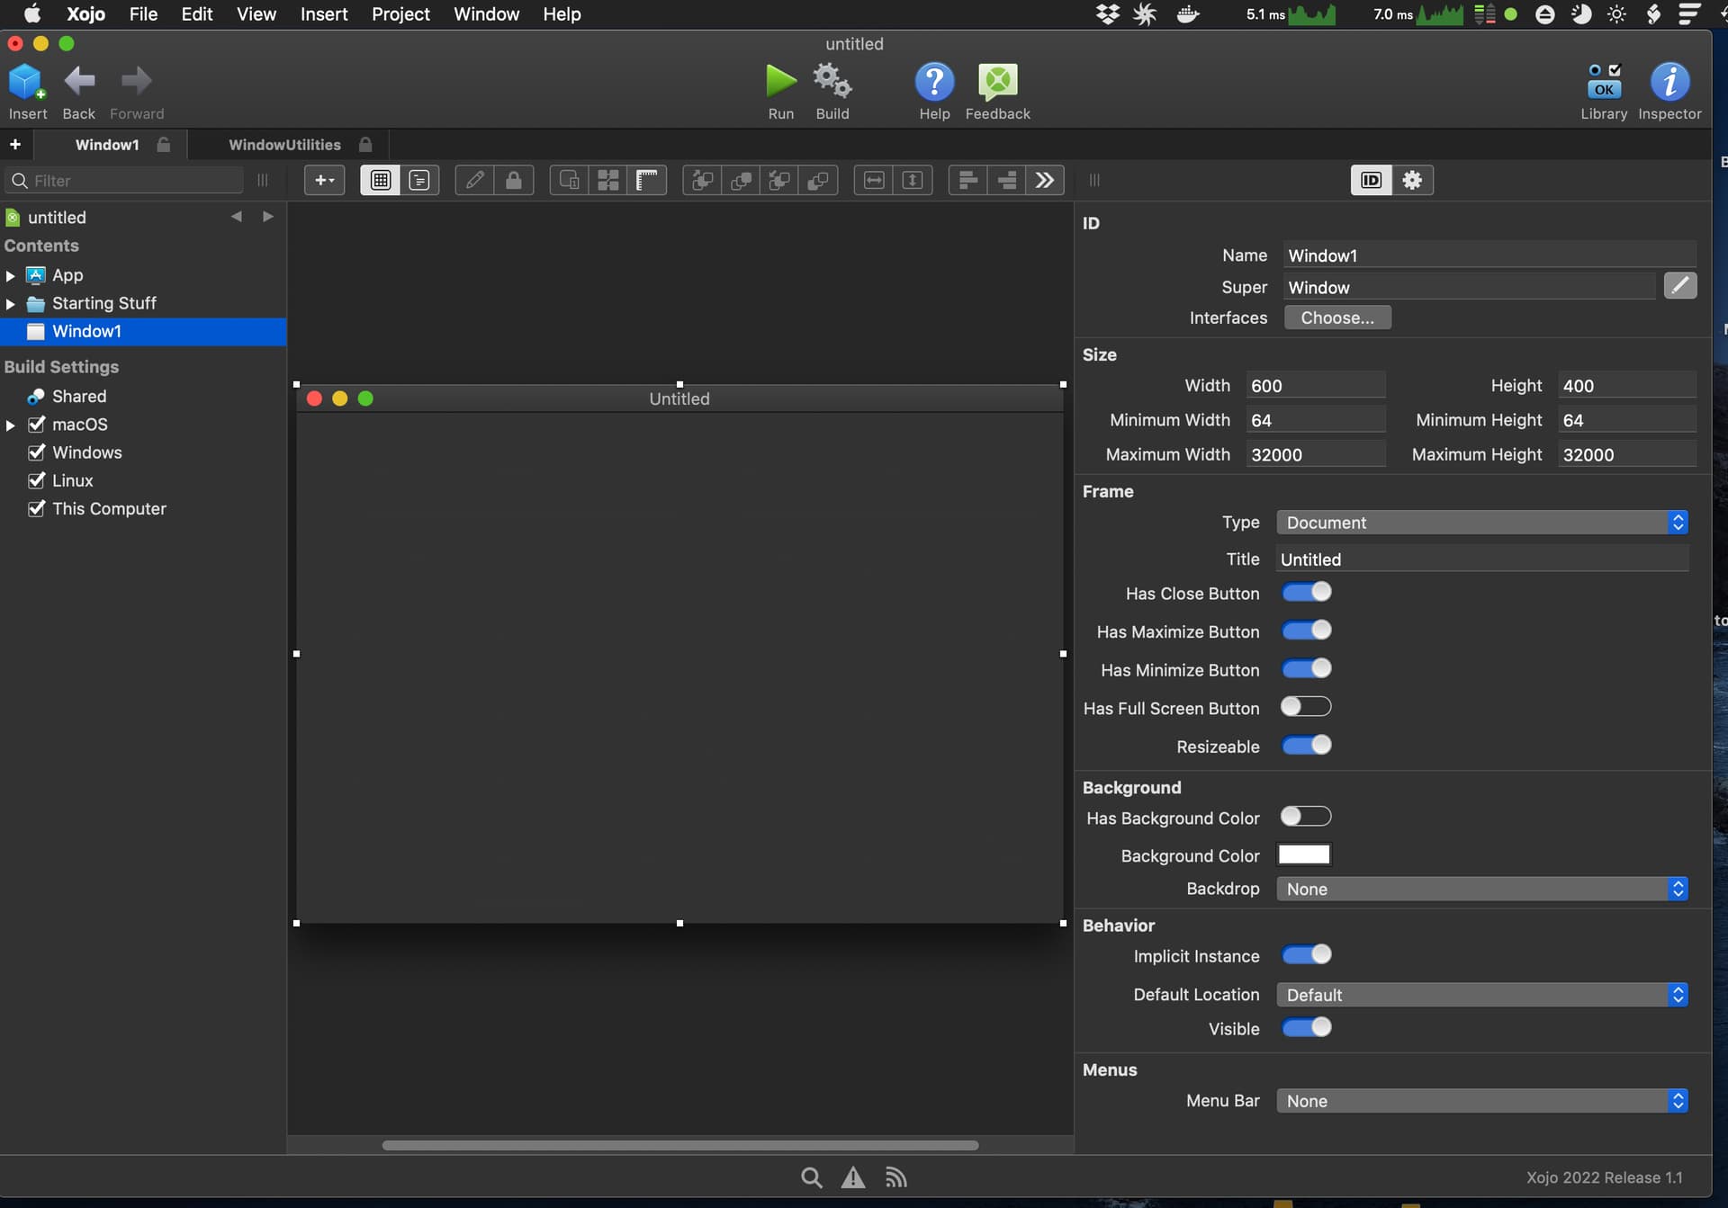Open the Library panel
1728x1208 pixels.
[x=1603, y=82]
